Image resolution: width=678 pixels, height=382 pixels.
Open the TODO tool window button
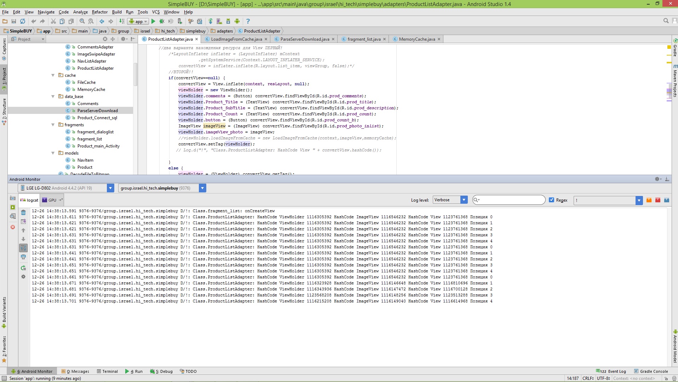[x=188, y=371]
